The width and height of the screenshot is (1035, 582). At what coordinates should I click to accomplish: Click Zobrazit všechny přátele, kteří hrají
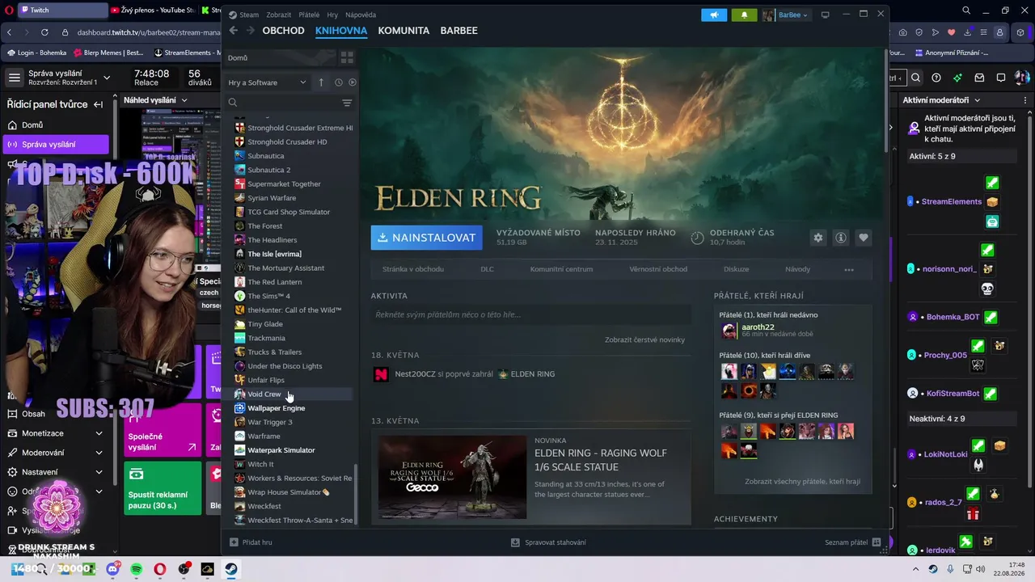click(x=802, y=482)
